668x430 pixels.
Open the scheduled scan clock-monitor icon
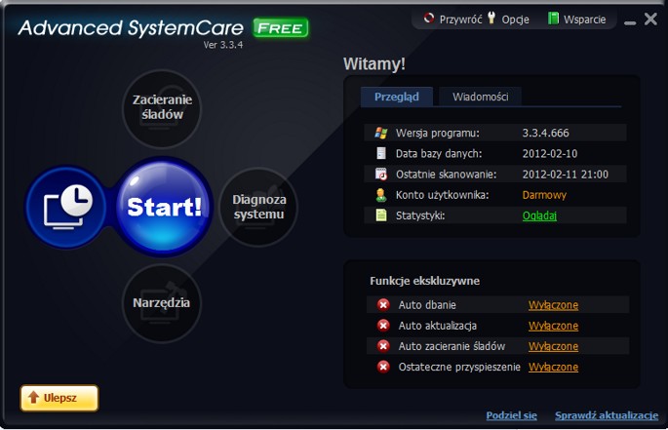click(x=67, y=207)
